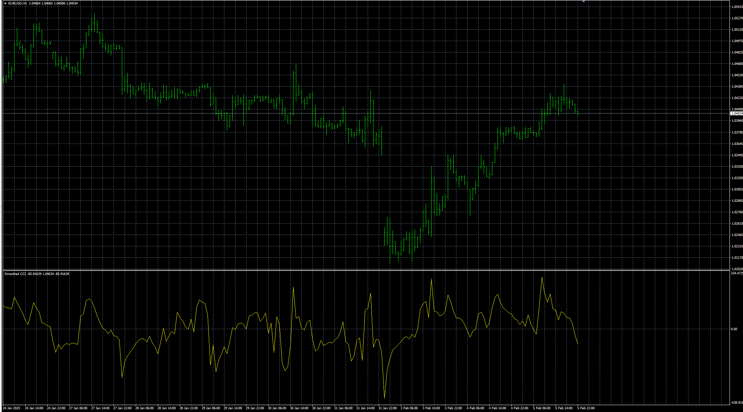
Task: Click price scale label 1.04530
Action: click(x=737, y=75)
